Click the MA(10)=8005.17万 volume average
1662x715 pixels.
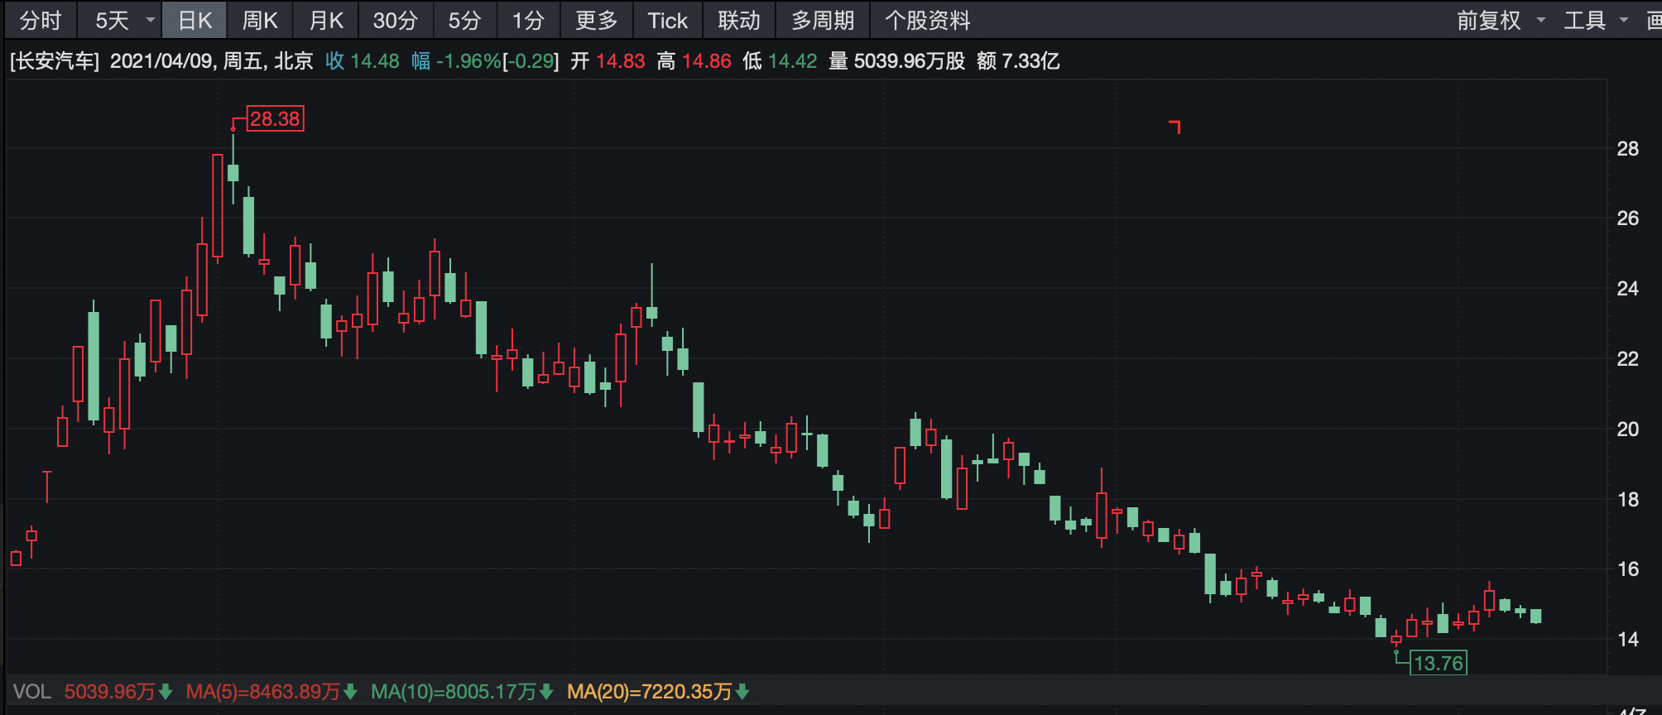(x=454, y=692)
